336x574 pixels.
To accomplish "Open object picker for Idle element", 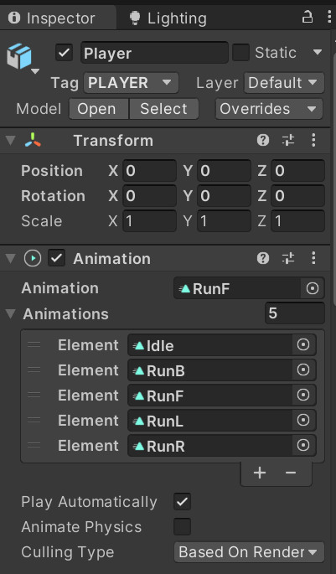I will click(303, 345).
